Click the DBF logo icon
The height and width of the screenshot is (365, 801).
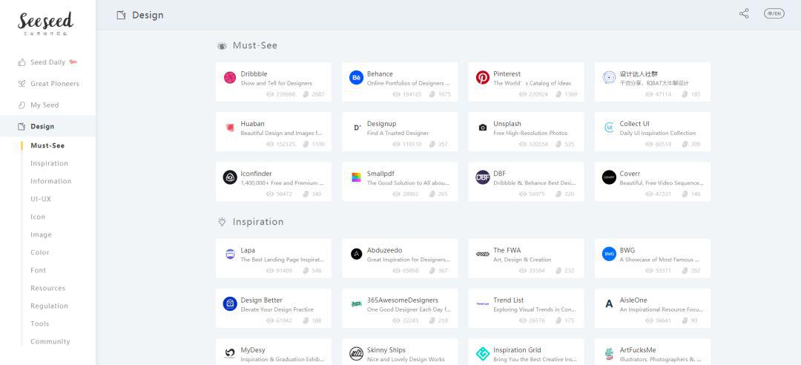[483, 177]
